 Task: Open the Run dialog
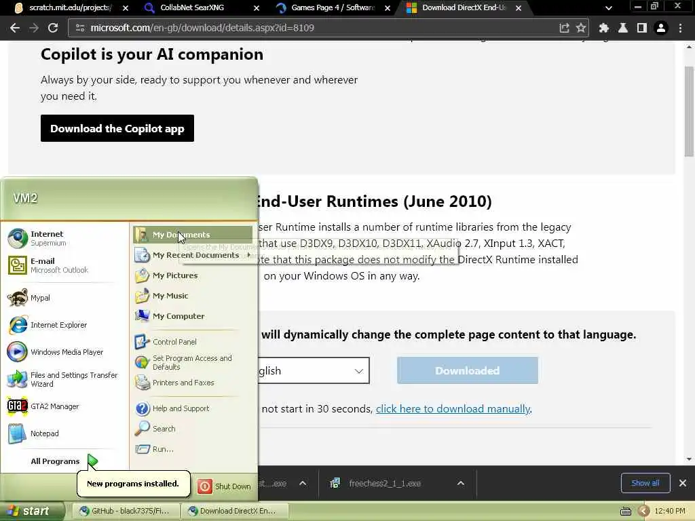193,449
